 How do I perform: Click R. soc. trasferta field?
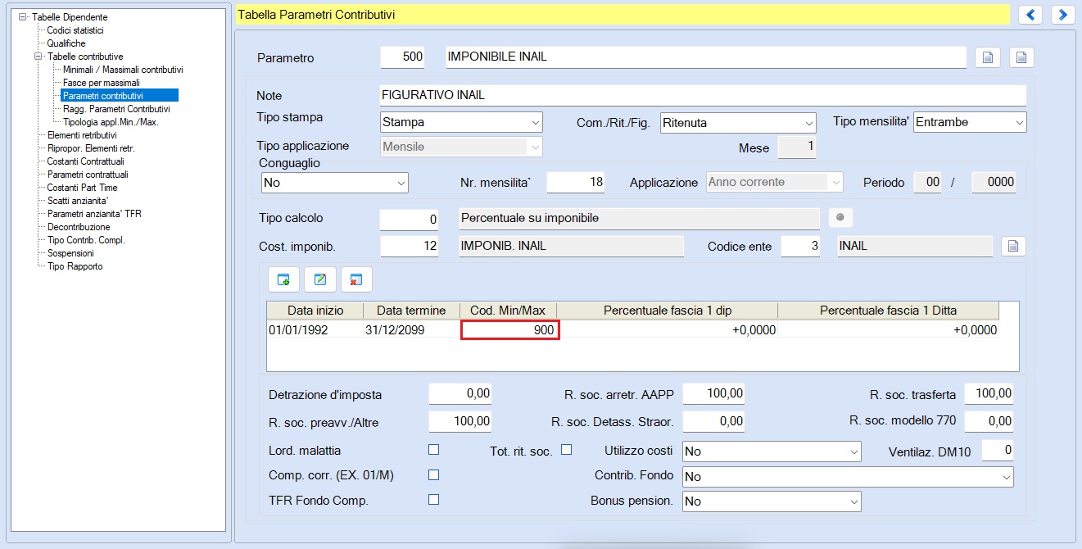989,394
